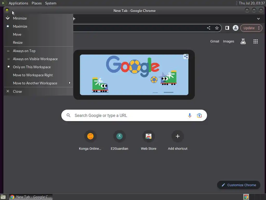Screen dimensions: 266x200
Task: Click Add shortcut plus tile
Action: 178,140
